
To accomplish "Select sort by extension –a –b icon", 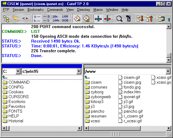I will point(46,18).
